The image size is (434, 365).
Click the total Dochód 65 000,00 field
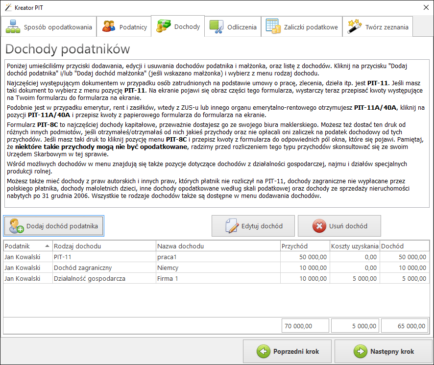pos(405,326)
